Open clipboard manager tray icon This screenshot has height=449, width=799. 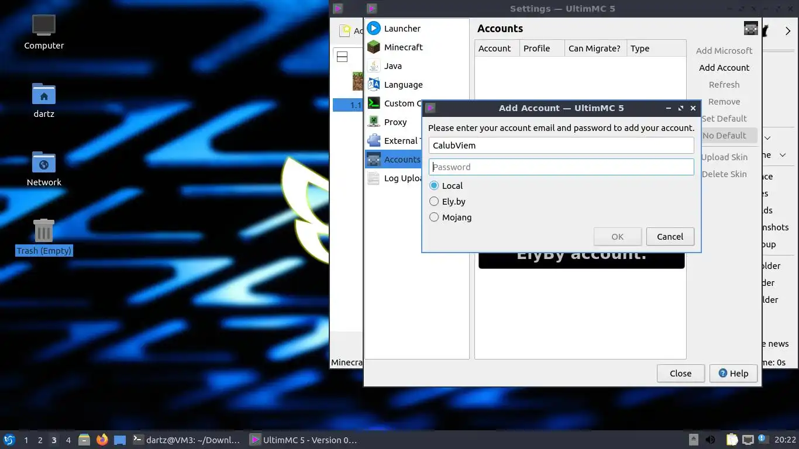tap(732, 440)
